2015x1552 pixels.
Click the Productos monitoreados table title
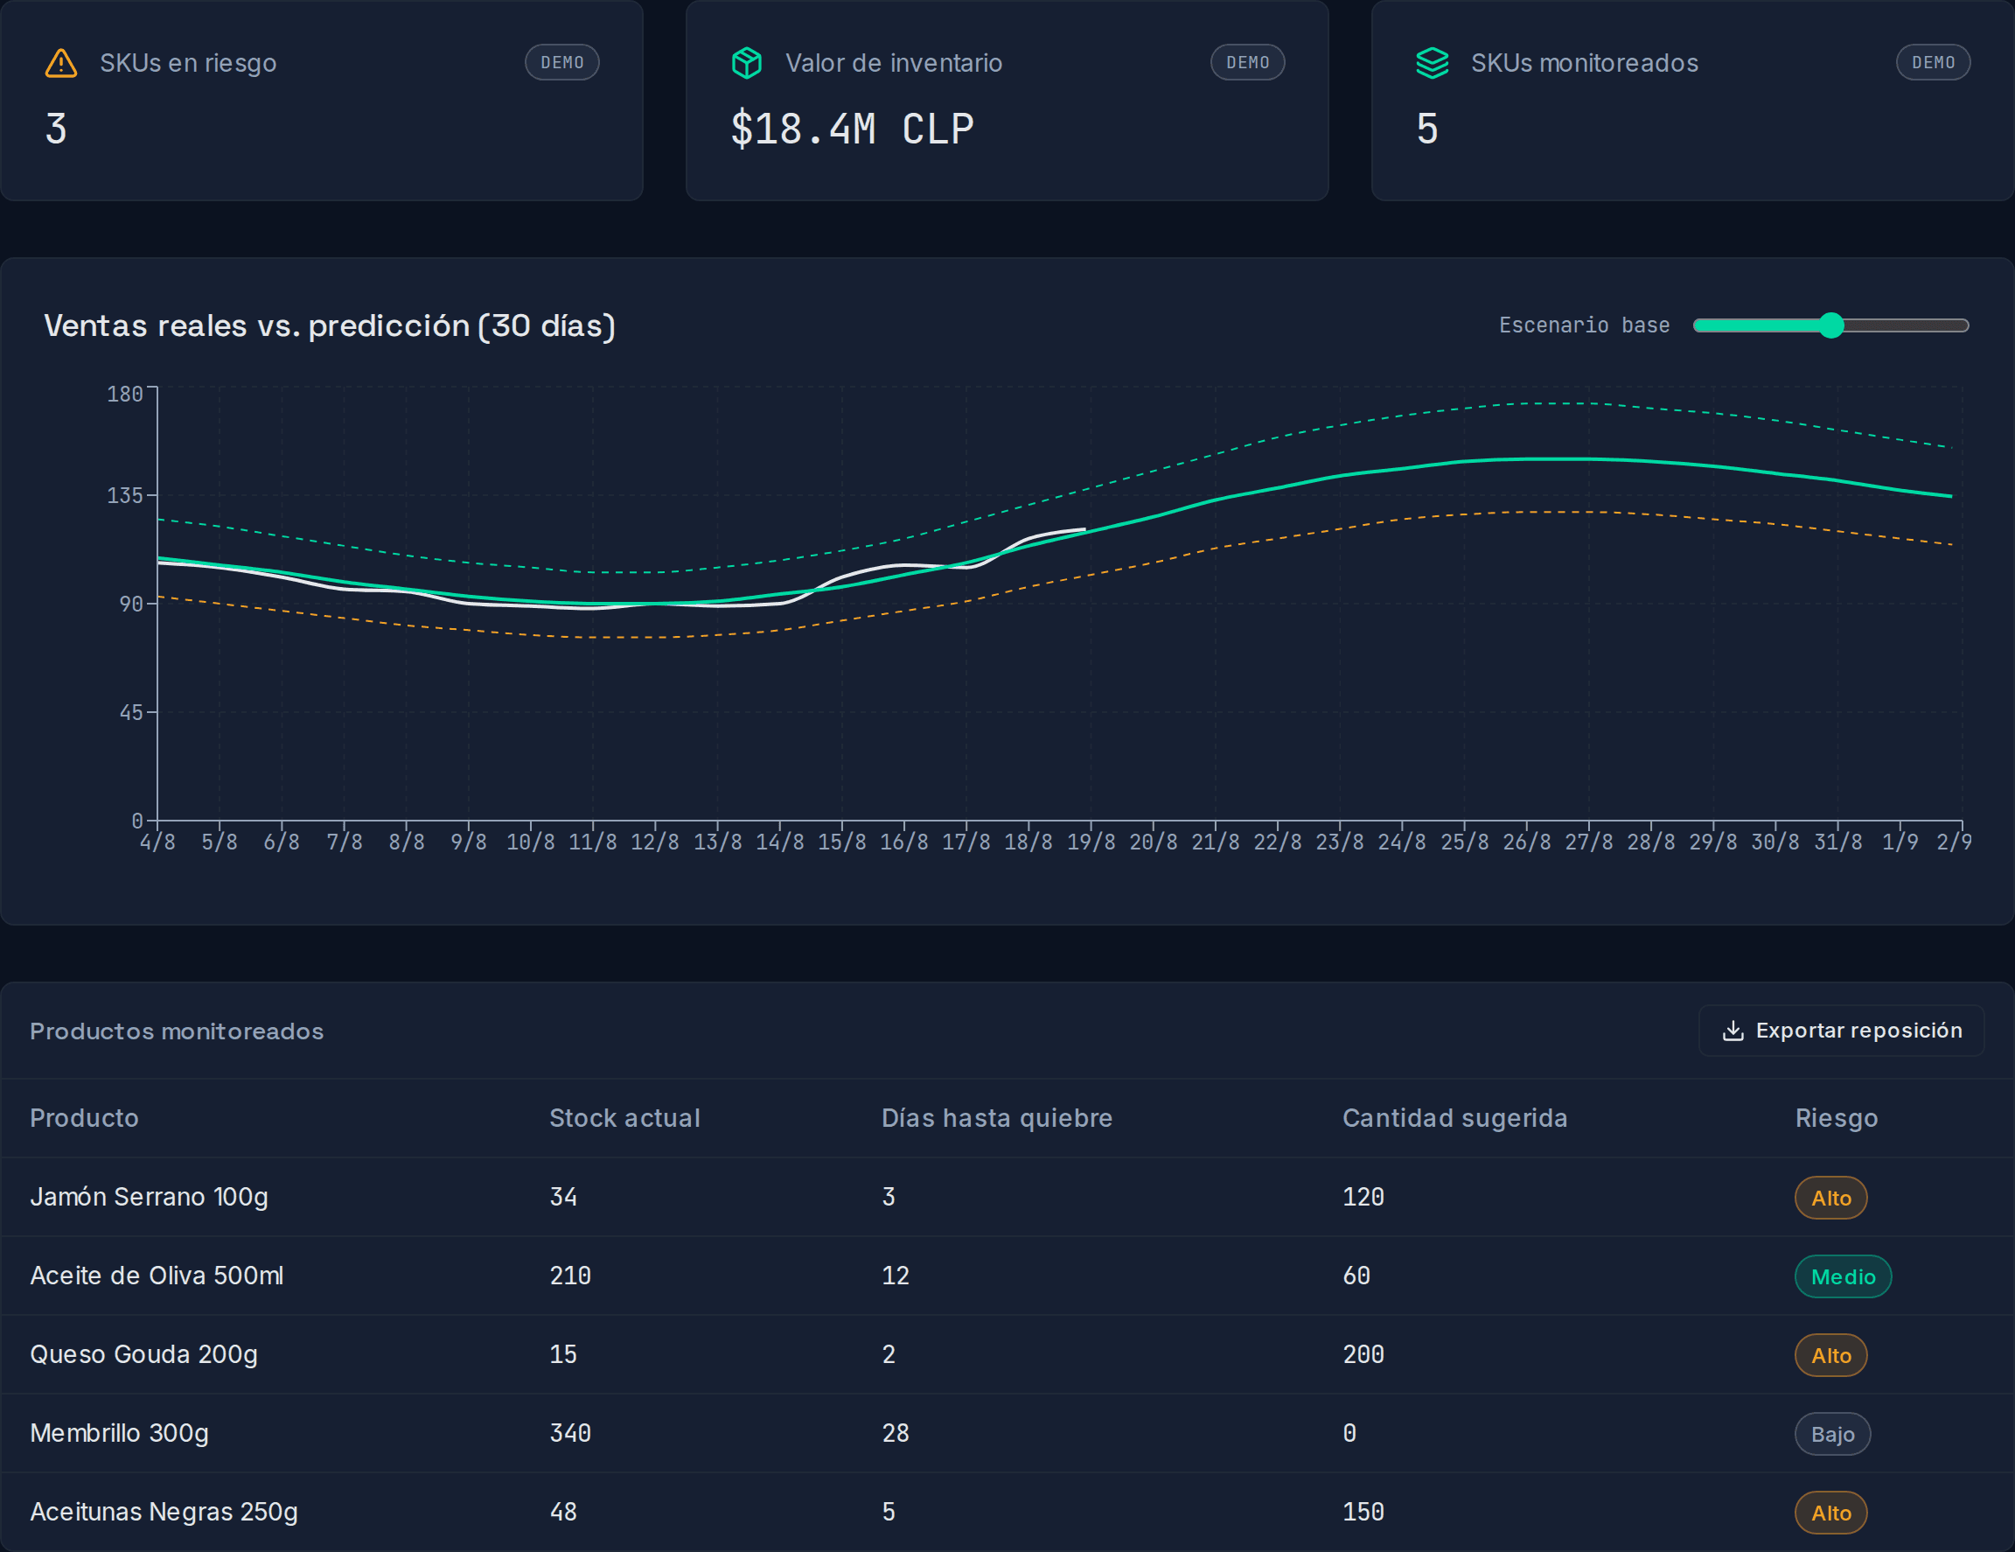[x=176, y=1031]
